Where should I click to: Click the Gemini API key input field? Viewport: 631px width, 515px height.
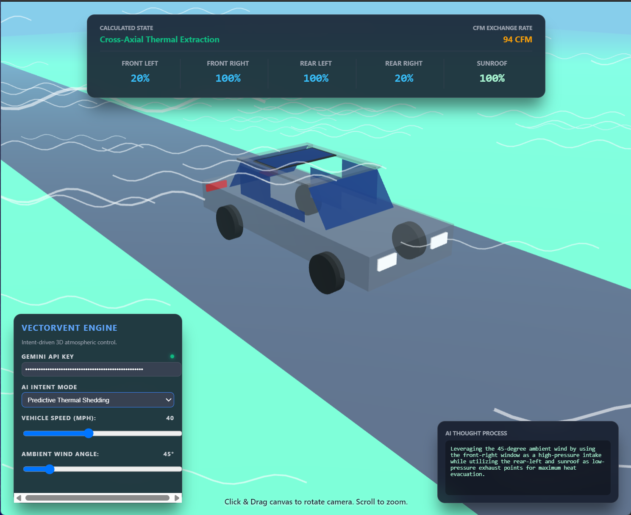tap(101, 369)
